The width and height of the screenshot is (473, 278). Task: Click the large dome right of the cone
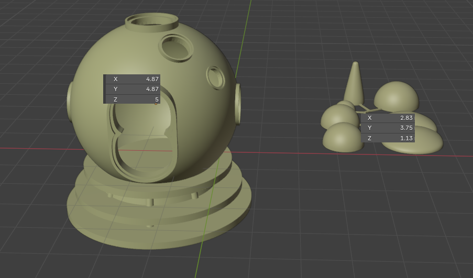click(x=396, y=96)
